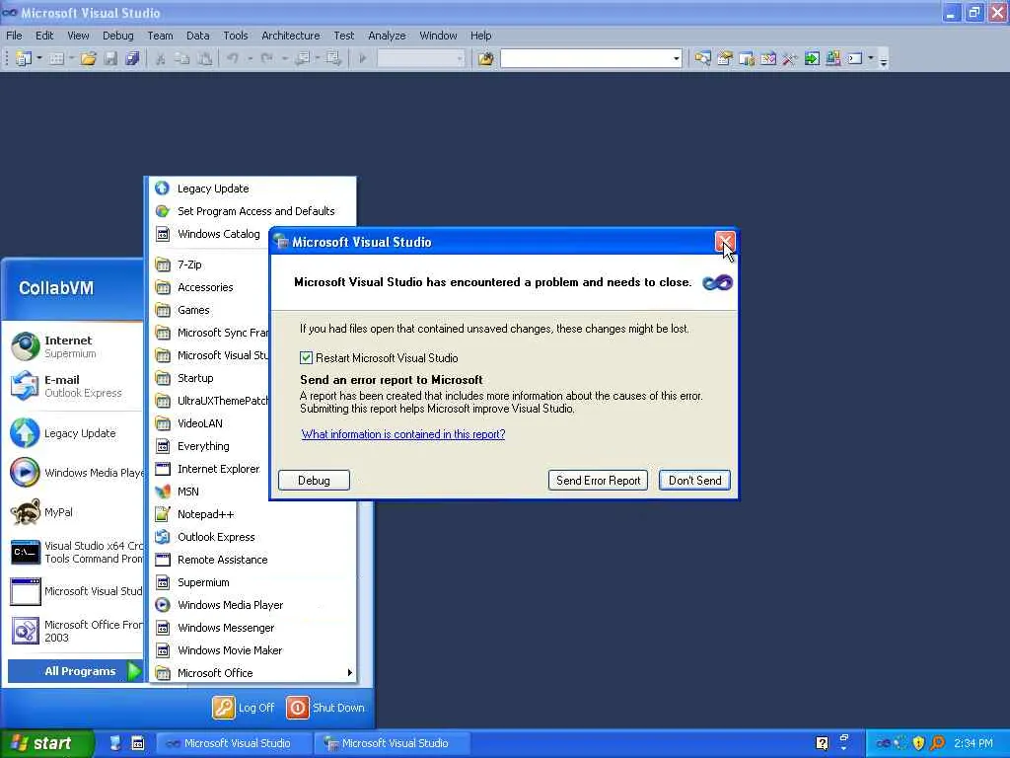Open the Toolbox wrench-and-hammer toolbar icon
Image resolution: width=1010 pixels, height=758 pixels.
coord(790,58)
